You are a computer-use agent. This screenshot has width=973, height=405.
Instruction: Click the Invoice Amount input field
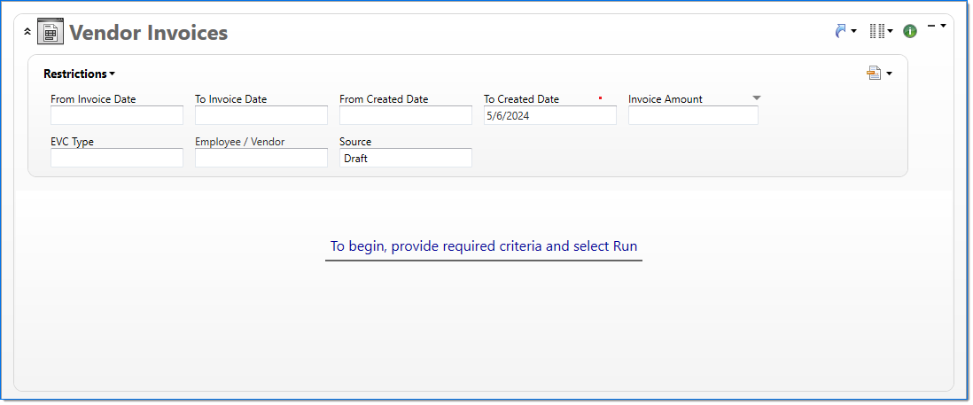pyautogui.click(x=693, y=115)
